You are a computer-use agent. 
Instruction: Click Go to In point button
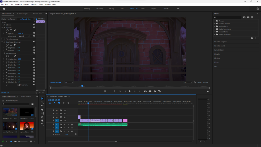(121, 91)
